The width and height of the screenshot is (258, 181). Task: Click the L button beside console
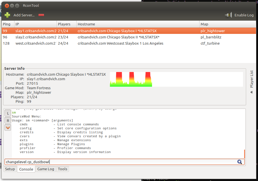(8, 113)
